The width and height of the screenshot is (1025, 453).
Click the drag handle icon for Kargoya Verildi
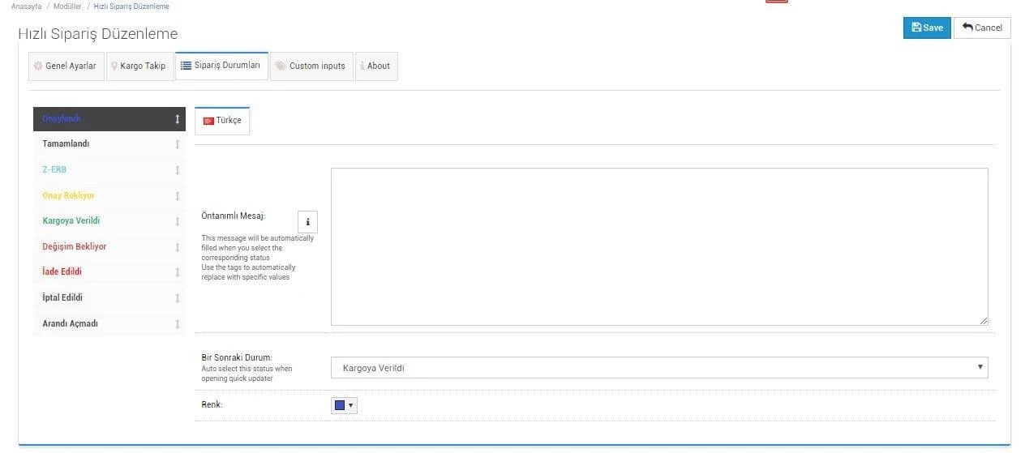pos(177,221)
